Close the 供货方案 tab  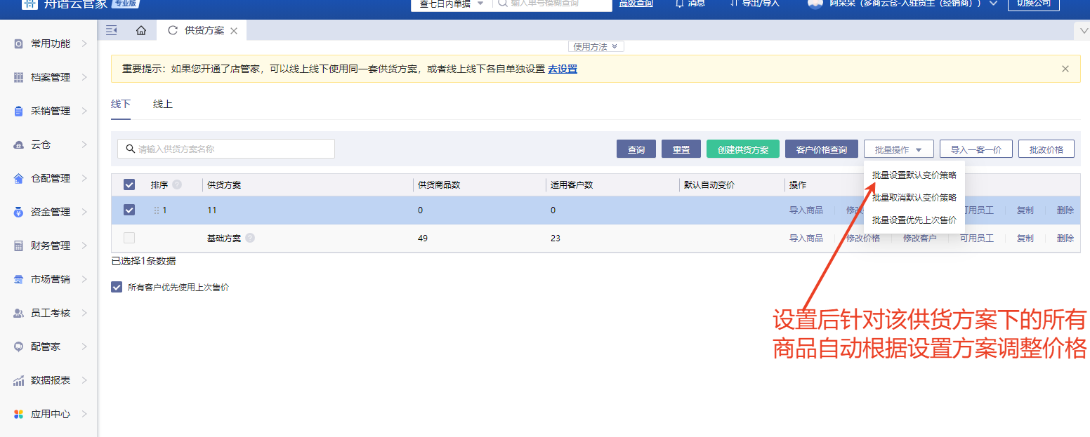click(234, 31)
